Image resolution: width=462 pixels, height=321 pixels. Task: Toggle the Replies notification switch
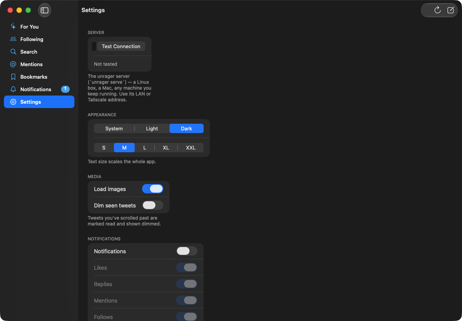187,284
